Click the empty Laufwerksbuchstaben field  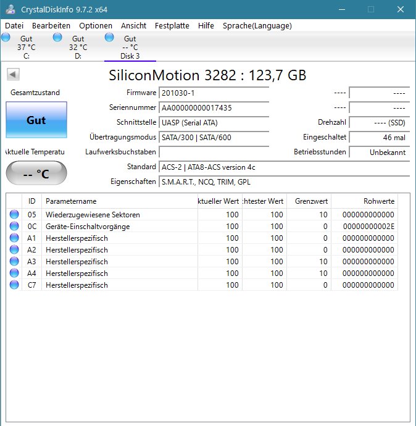214,152
